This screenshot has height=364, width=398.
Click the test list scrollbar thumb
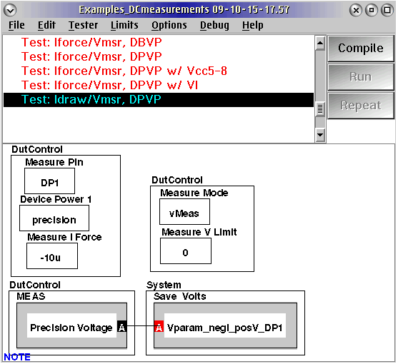pos(320,109)
